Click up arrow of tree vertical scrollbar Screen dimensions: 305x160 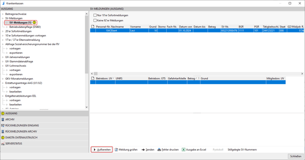click(x=86, y=14)
